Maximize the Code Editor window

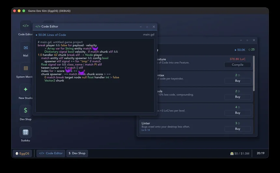[147, 27]
